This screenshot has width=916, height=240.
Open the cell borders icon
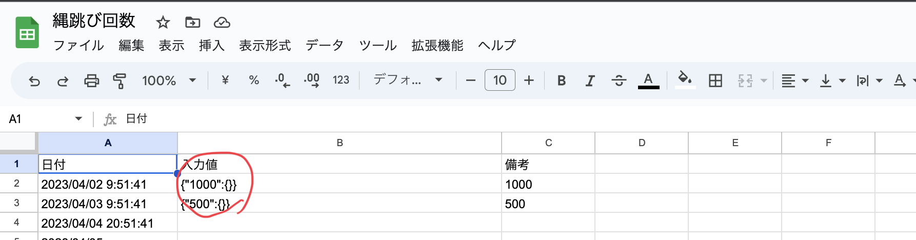[x=715, y=81]
